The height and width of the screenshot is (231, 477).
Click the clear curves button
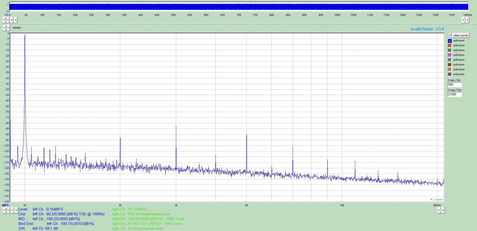(x=461, y=35)
